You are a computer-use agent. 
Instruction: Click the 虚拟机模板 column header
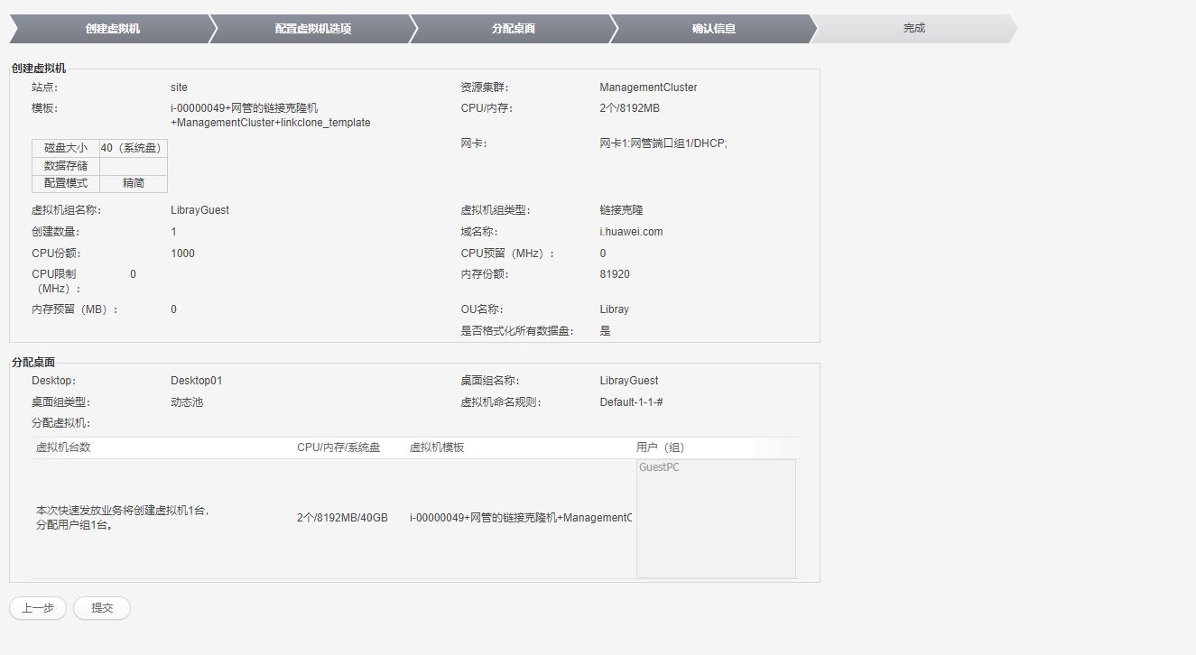pyautogui.click(x=437, y=447)
